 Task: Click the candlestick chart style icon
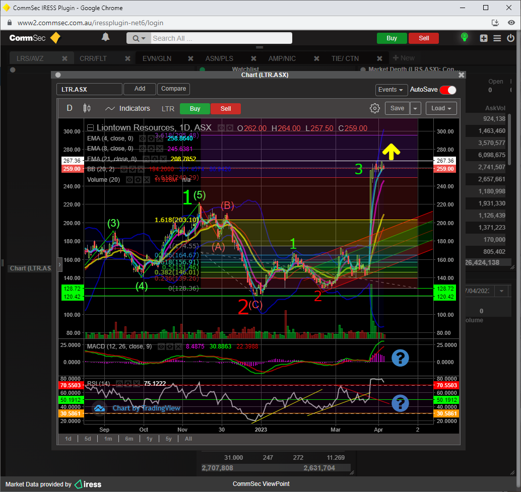point(87,108)
